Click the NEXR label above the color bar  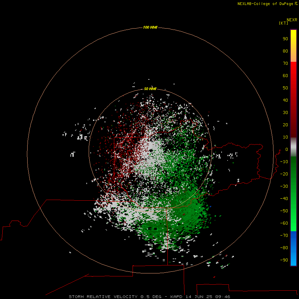click(292, 20)
